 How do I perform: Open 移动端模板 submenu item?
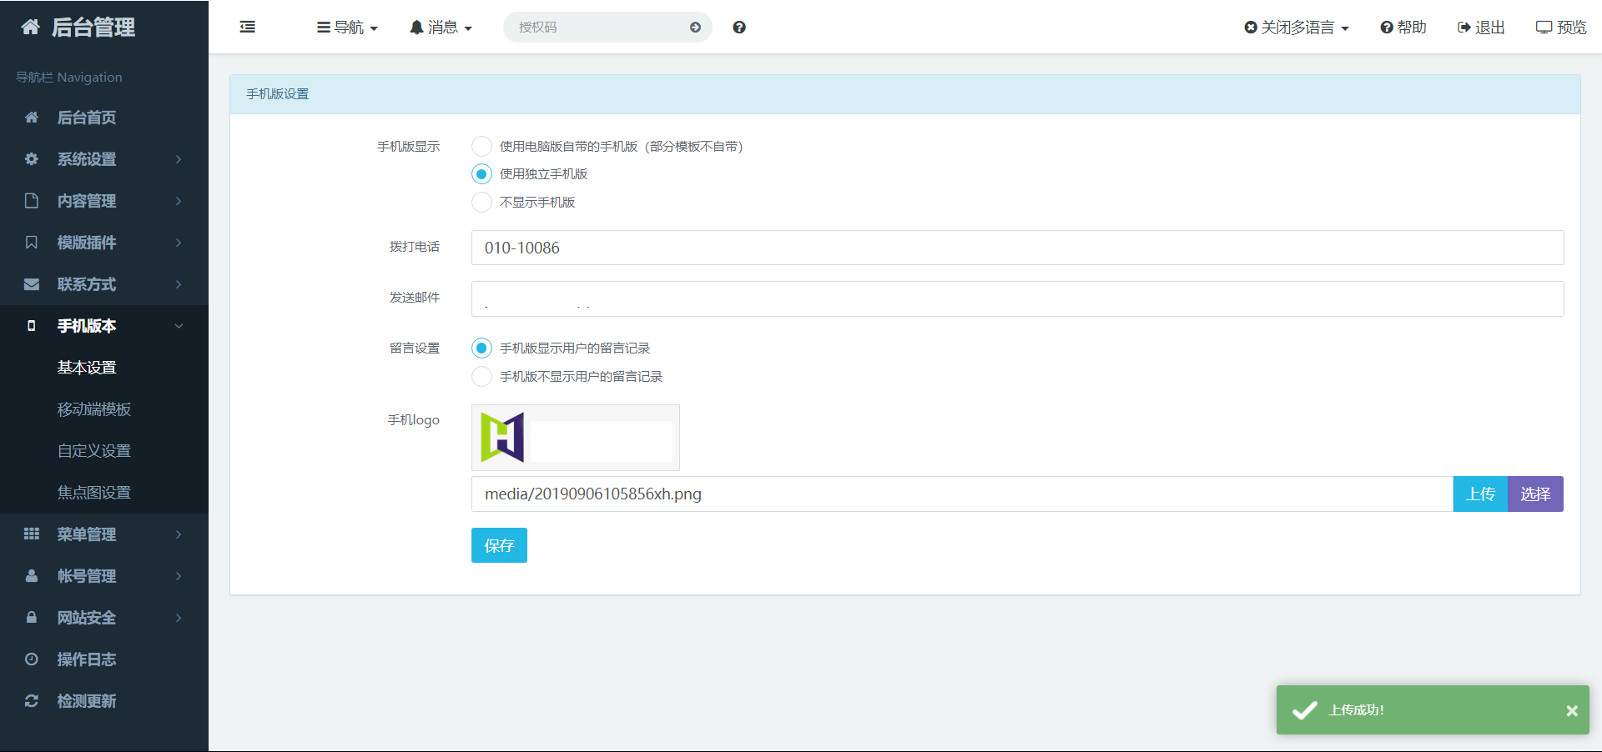(x=93, y=409)
